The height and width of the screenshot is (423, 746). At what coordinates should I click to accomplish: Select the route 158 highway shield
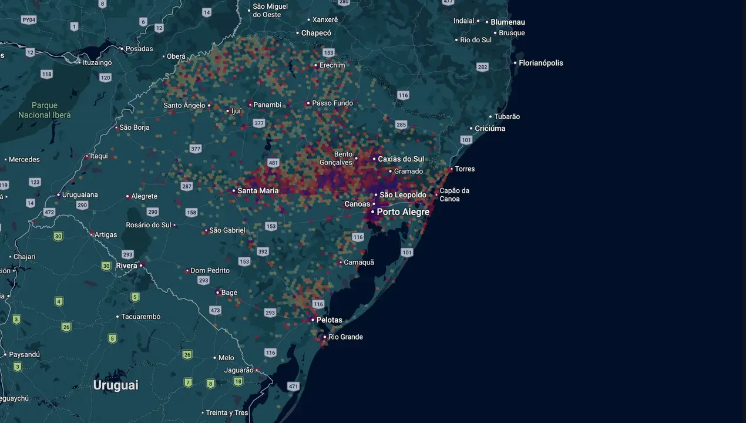(x=191, y=212)
